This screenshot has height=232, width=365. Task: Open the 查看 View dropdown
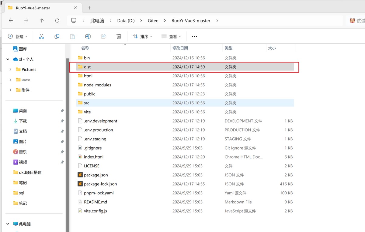[171, 36]
